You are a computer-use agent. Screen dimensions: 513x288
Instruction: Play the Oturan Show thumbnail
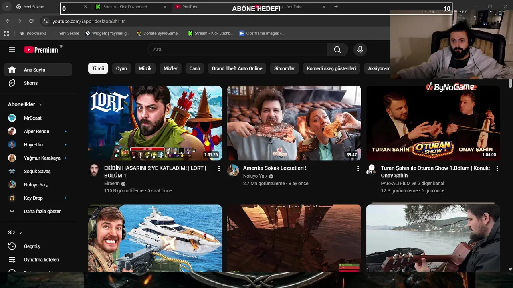click(433, 123)
